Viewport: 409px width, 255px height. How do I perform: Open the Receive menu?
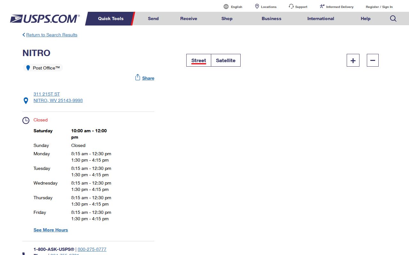click(189, 18)
